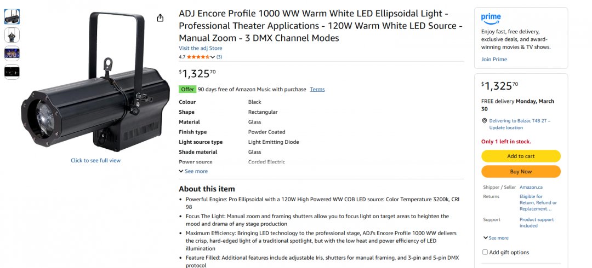Select the second product thumbnail

12,35
